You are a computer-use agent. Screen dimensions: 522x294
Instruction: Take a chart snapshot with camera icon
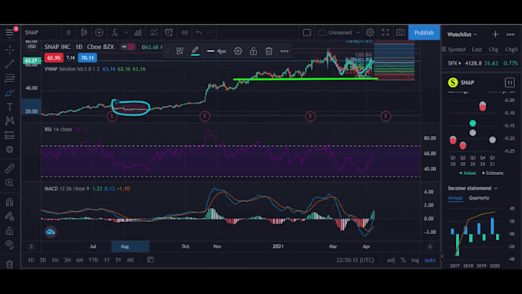point(401,33)
